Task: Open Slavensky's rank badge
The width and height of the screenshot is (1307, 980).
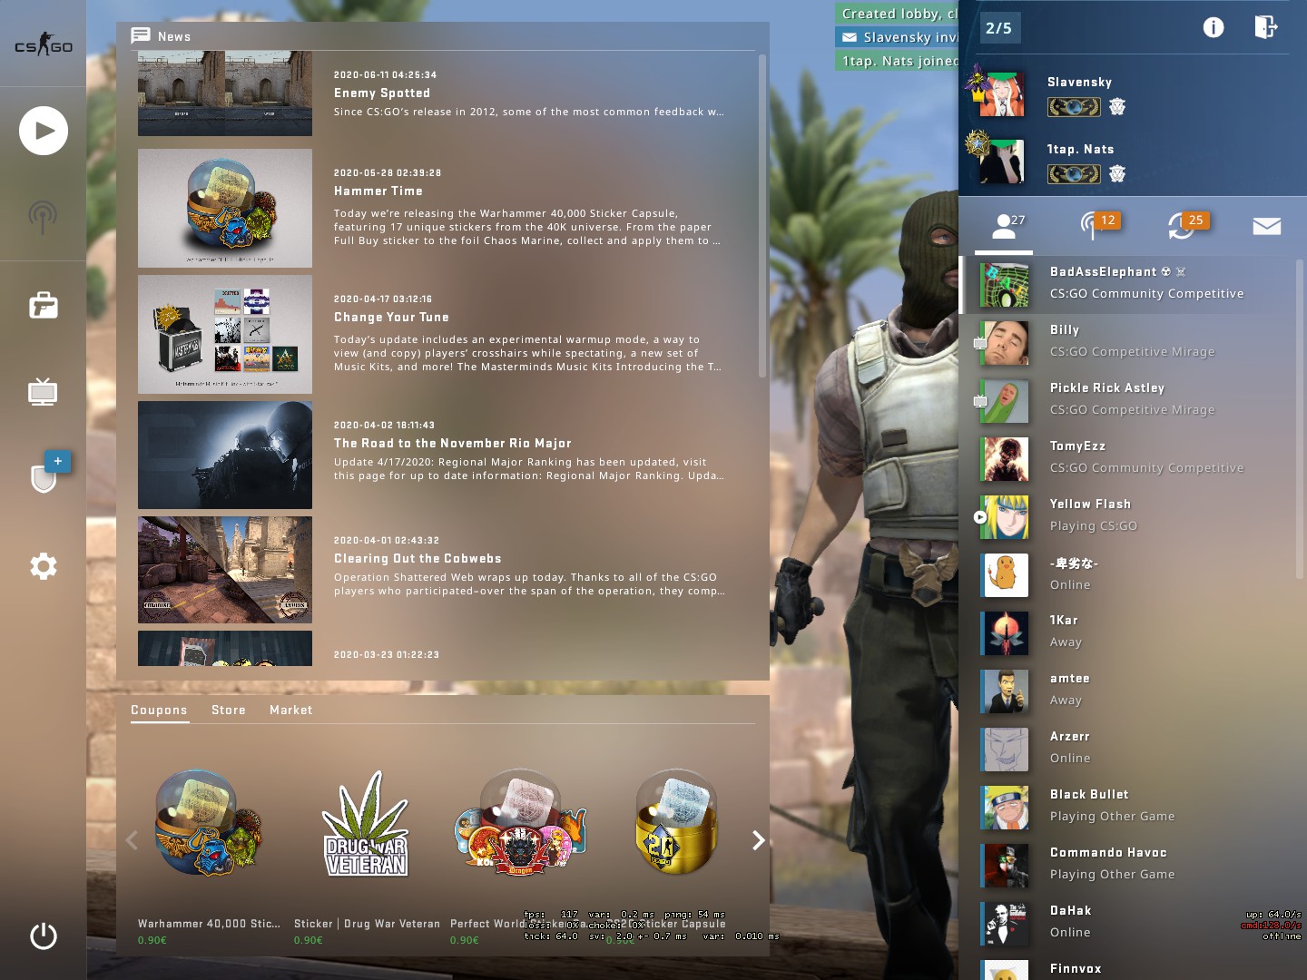Action: tap(1074, 107)
